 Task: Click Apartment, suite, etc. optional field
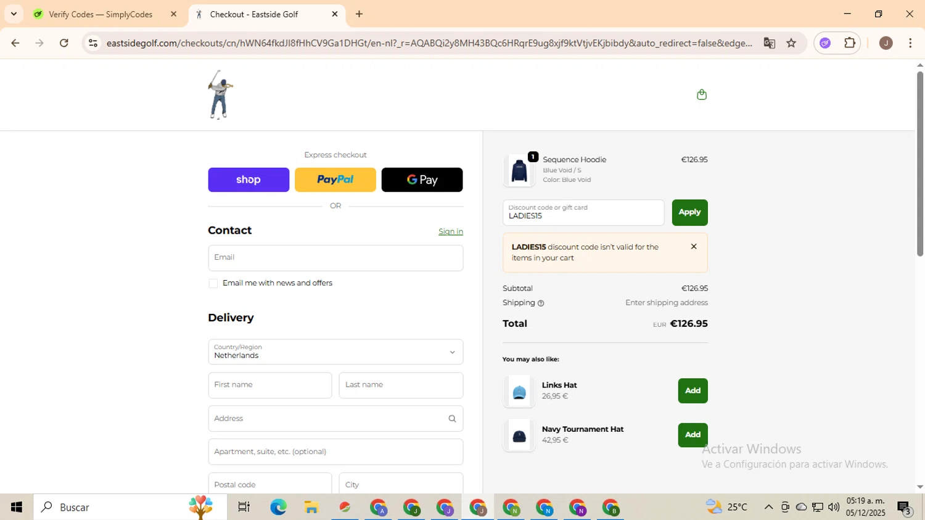tap(335, 452)
